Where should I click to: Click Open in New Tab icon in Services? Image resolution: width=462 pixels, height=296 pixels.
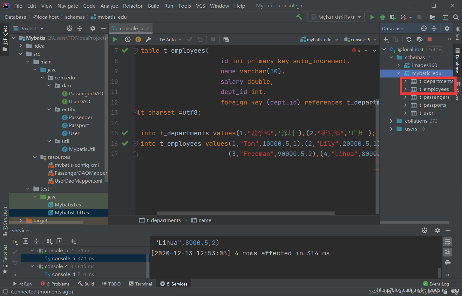(59, 241)
